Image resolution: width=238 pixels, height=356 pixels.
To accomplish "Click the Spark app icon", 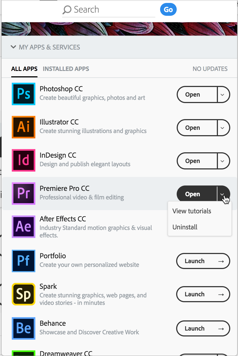I will [x=24, y=294].
